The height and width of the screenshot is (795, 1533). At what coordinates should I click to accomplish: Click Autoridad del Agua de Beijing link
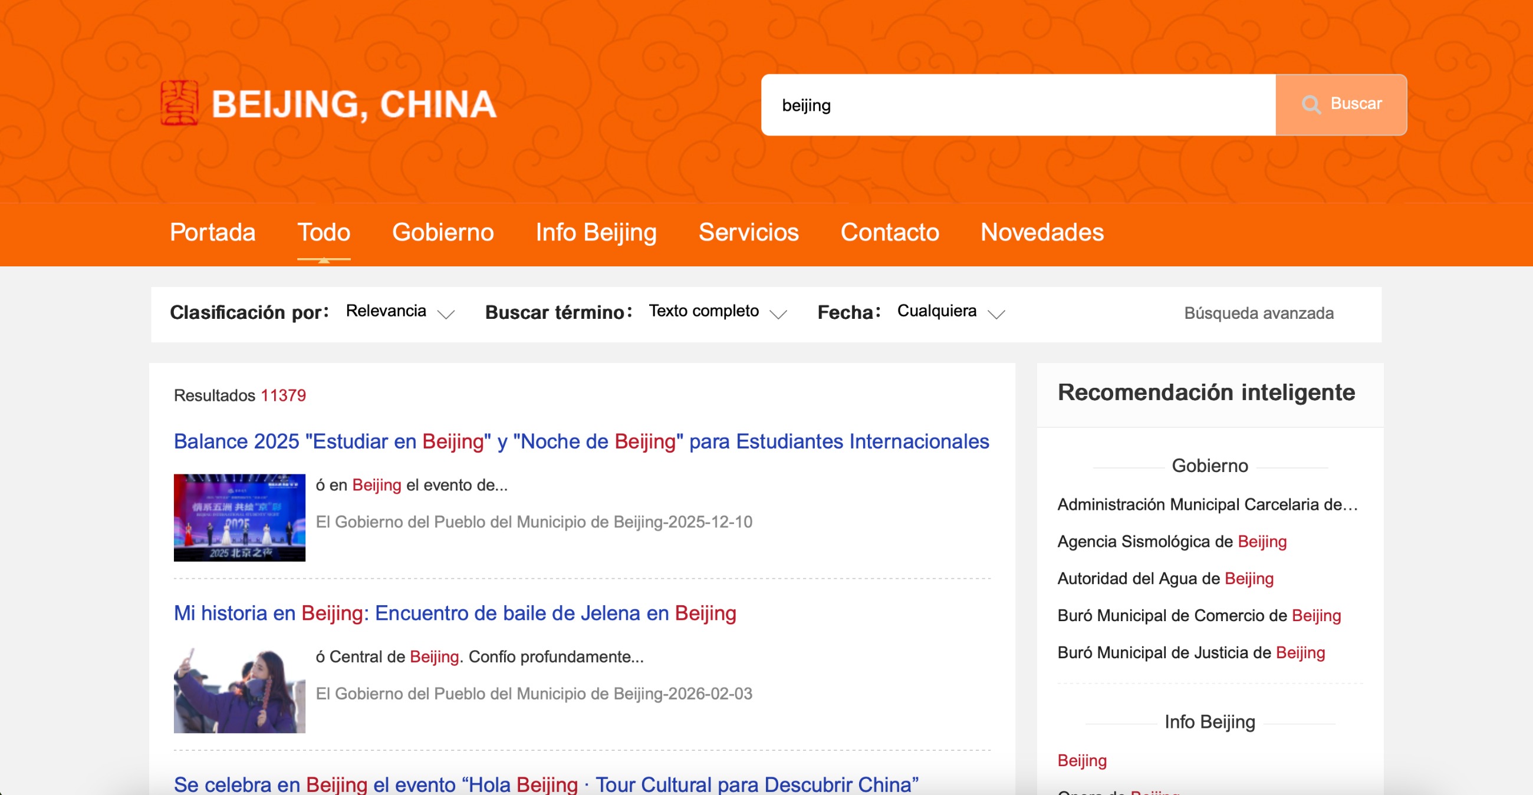coord(1164,579)
